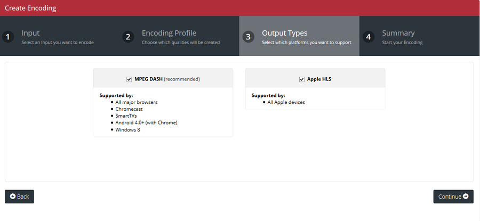Go to step 1 Input
The height and width of the screenshot is (221, 480).
pos(60,36)
